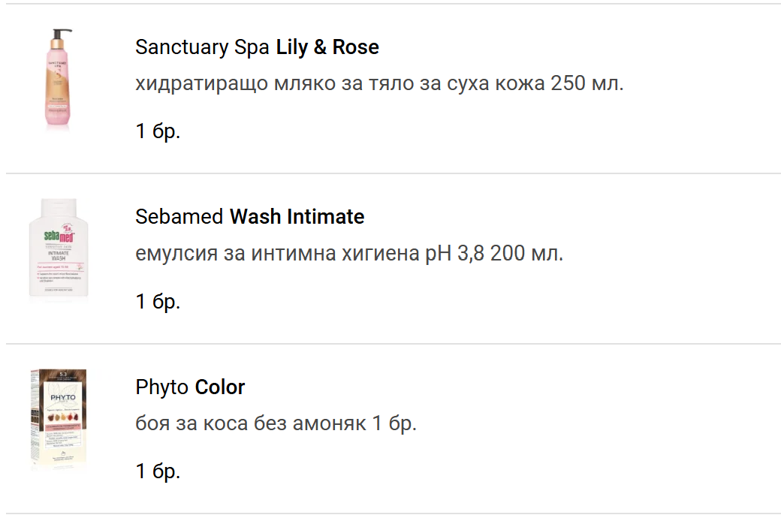The height and width of the screenshot is (515, 781).
Task: Click the bottom quantity line under Phyto Color
Action: [158, 471]
